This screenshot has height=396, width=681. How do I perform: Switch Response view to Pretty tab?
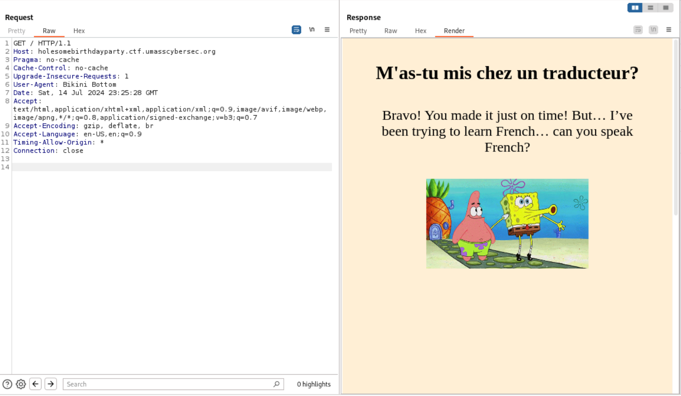358,31
